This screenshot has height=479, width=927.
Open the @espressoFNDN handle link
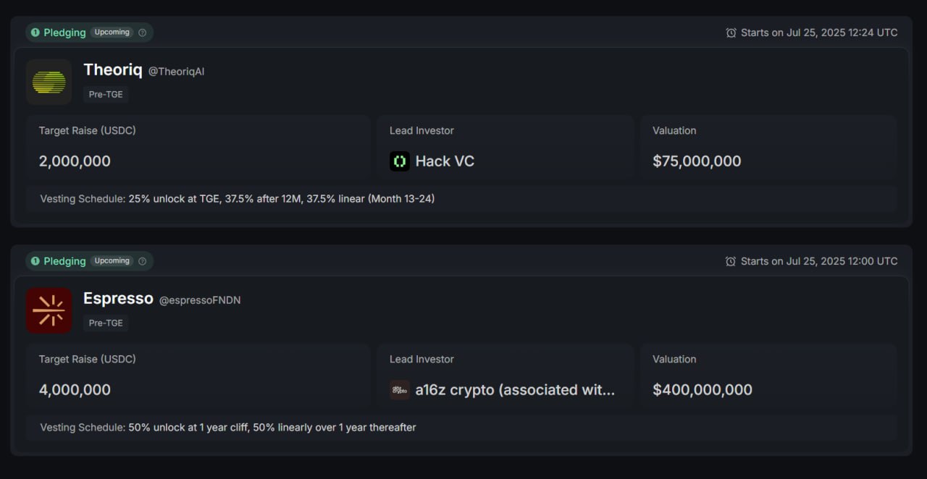(x=200, y=300)
